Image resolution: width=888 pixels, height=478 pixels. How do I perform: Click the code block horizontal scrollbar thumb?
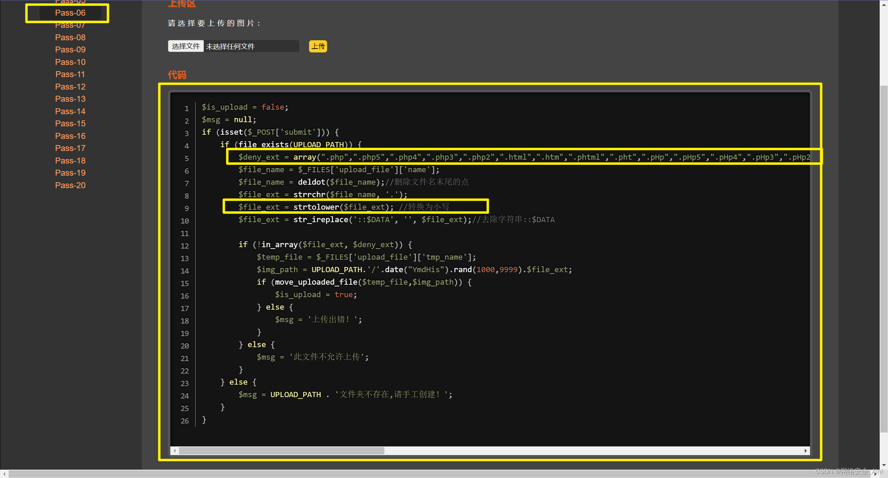tap(281, 451)
